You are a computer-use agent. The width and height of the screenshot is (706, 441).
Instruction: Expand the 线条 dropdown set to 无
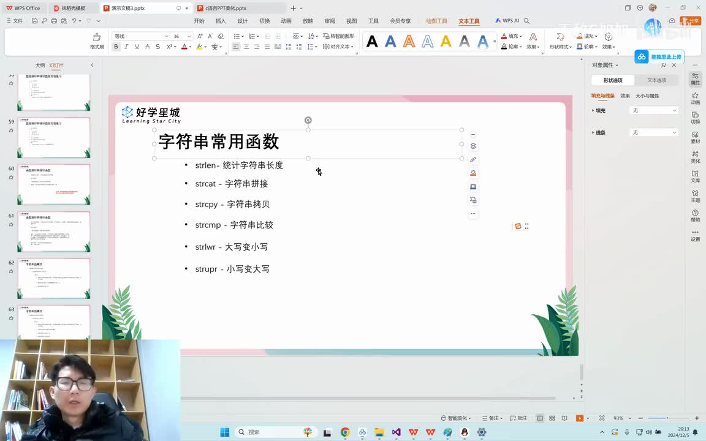(654, 132)
